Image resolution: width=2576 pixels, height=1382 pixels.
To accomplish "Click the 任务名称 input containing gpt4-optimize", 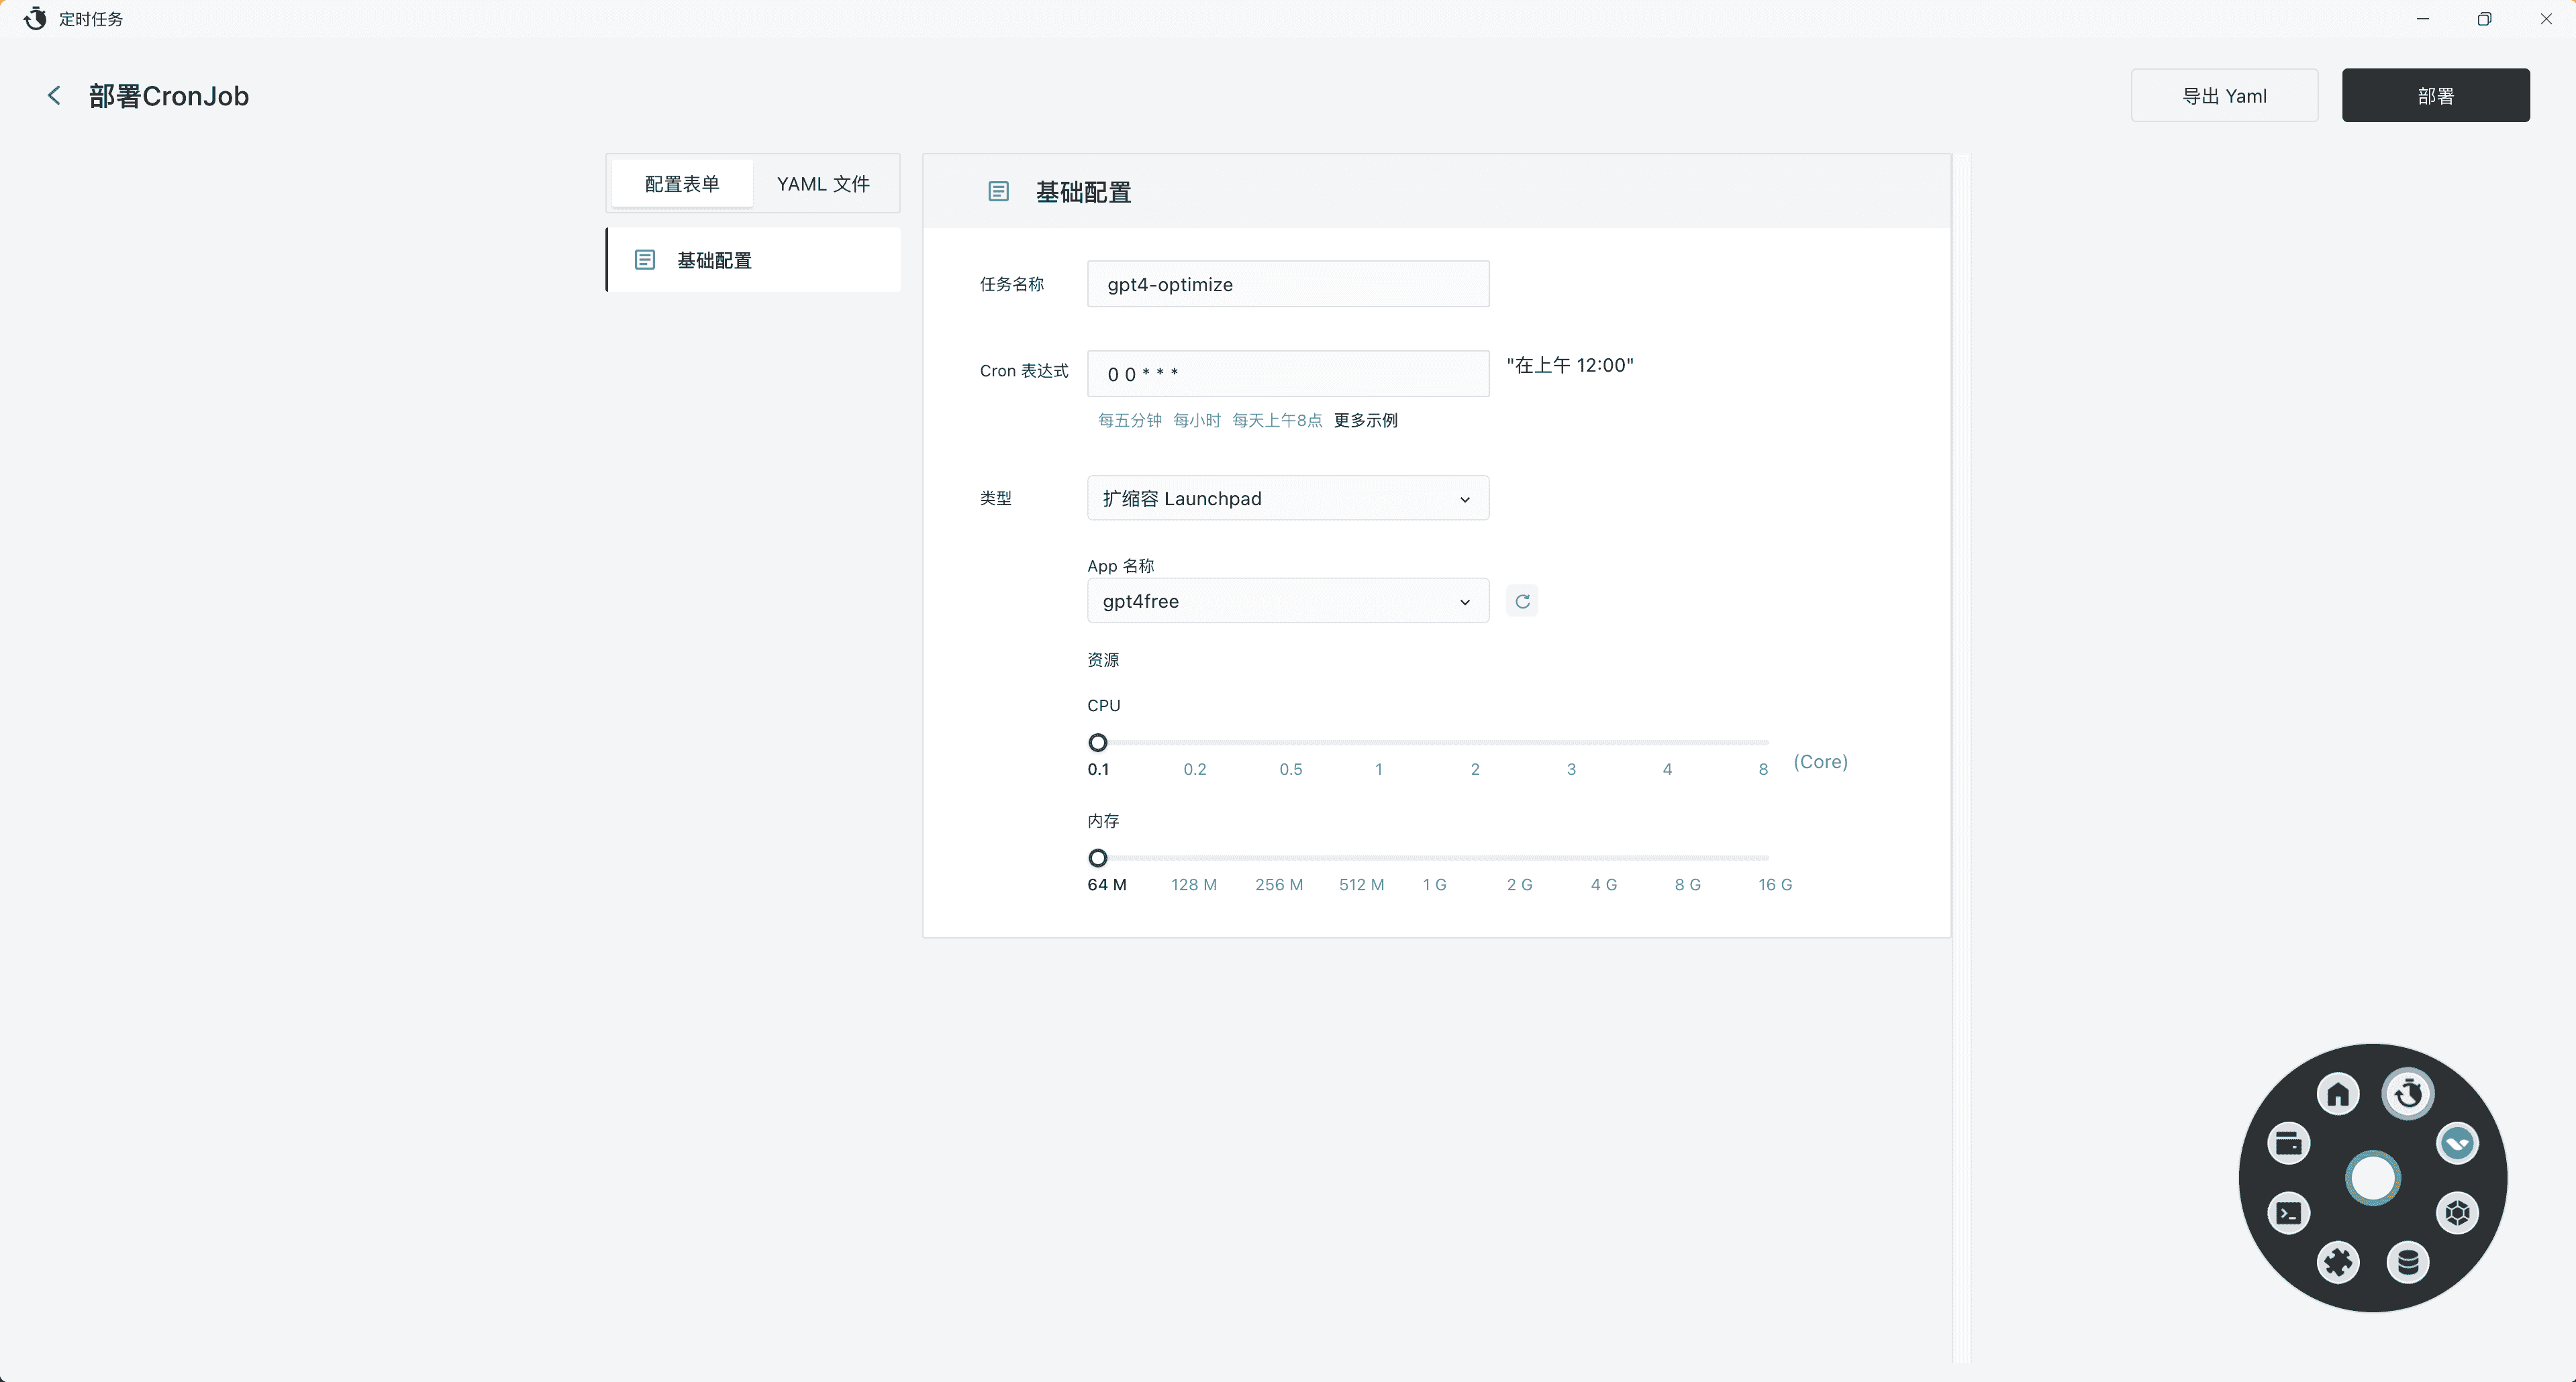I will tap(1287, 284).
